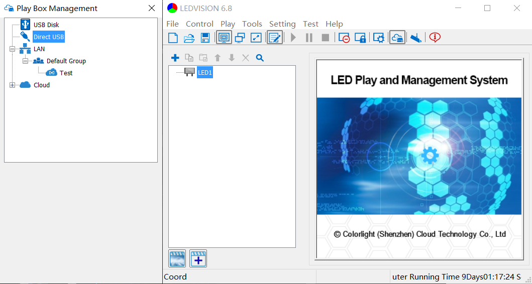Move item up with arrow icon
Screen dimensions: 532x284
(x=218, y=58)
